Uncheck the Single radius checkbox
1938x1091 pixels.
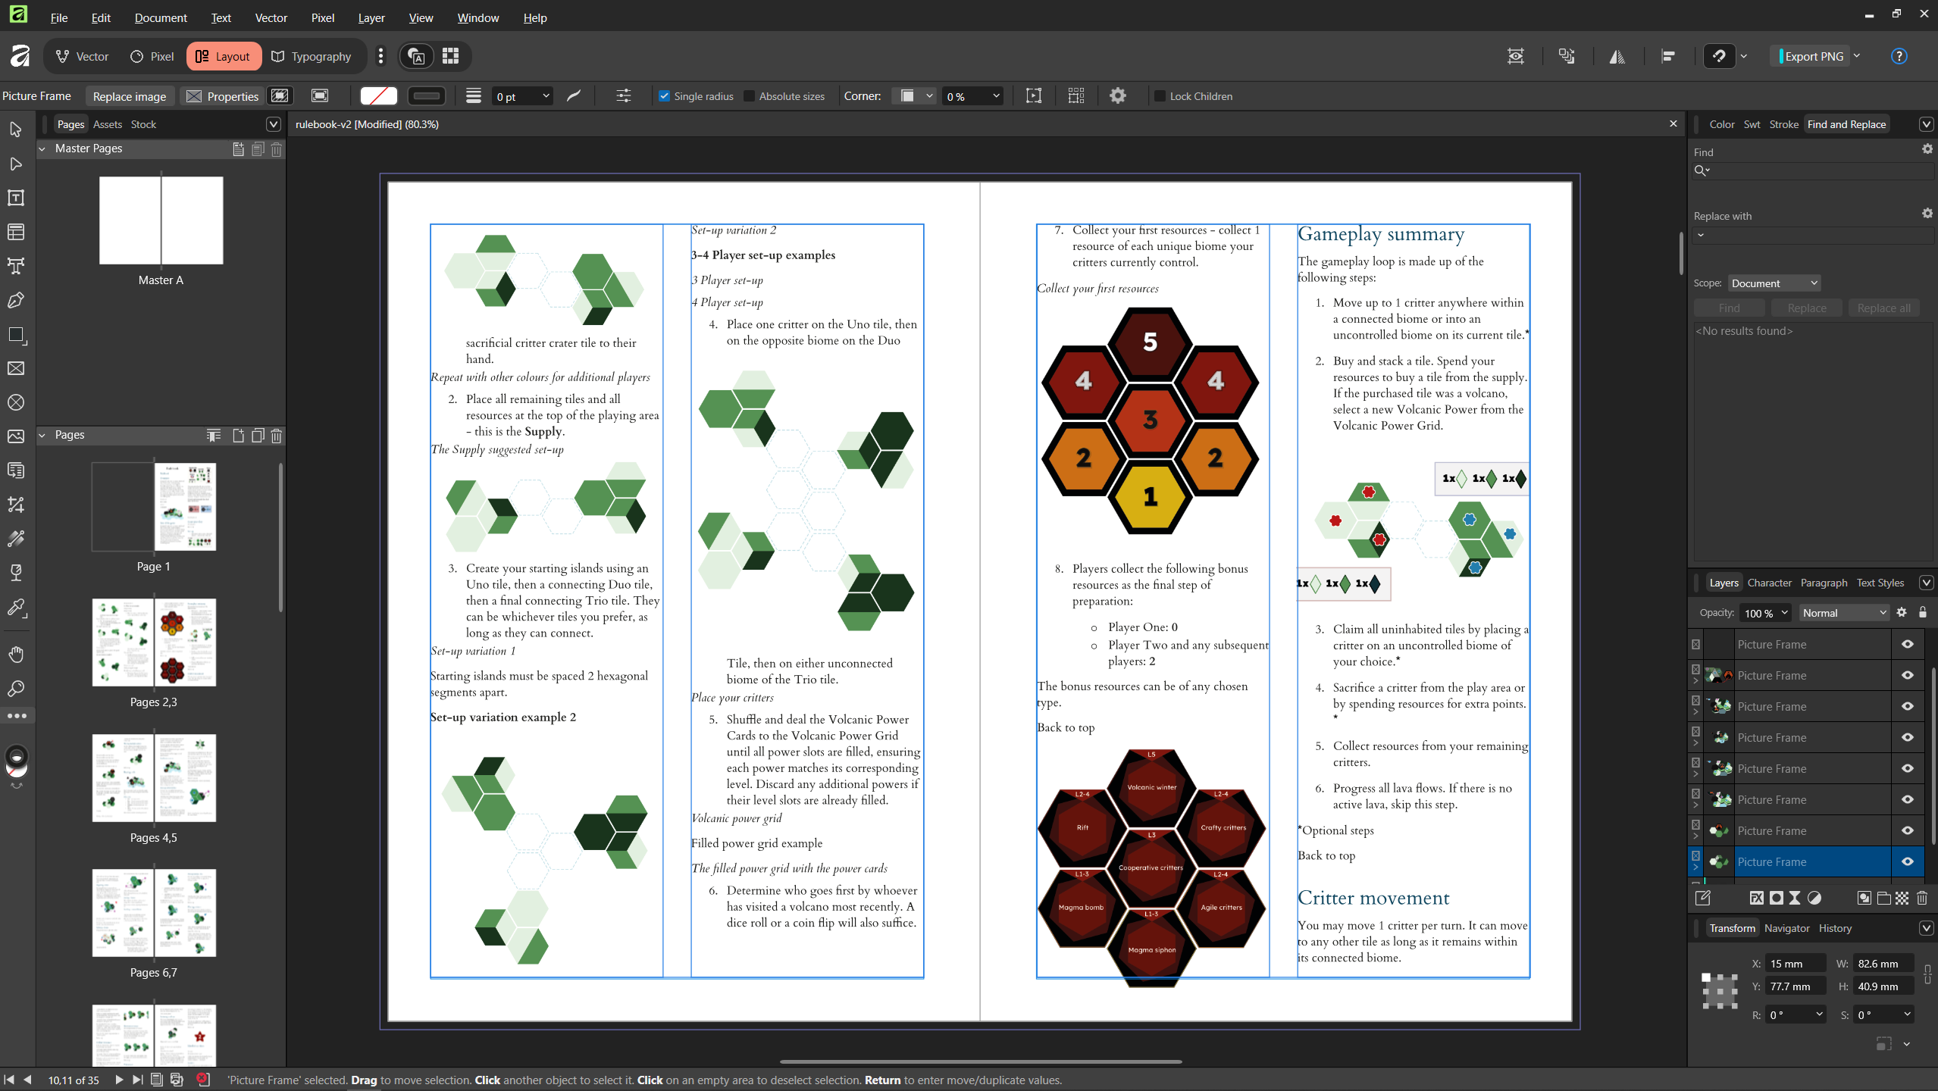pos(664,96)
